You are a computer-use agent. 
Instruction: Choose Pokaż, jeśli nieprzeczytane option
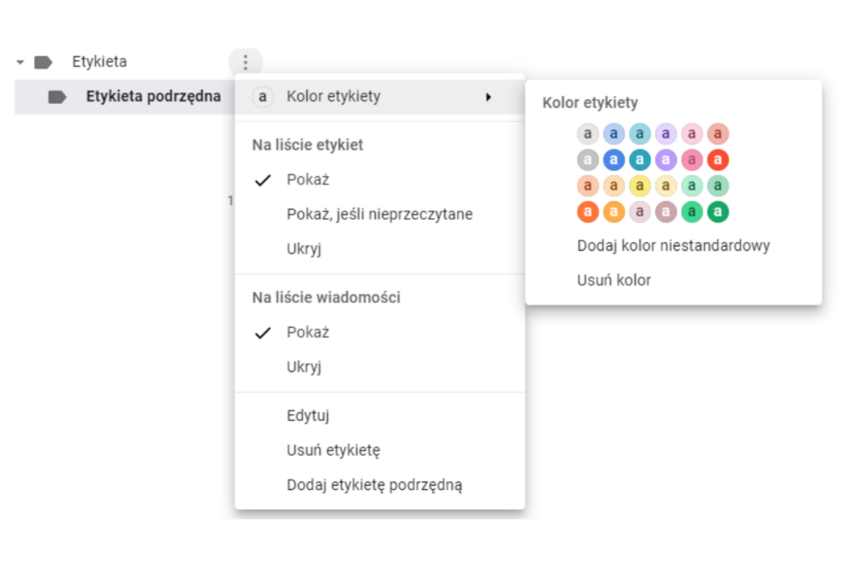tap(380, 214)
